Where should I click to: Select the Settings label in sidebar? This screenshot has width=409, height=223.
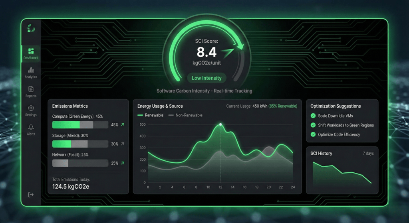[31, 115]
